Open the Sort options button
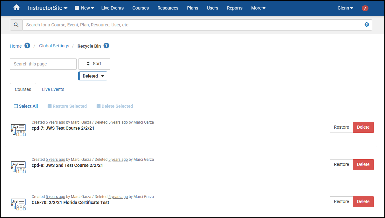Viewport: 385px width, 218px height. coord(94,64)
